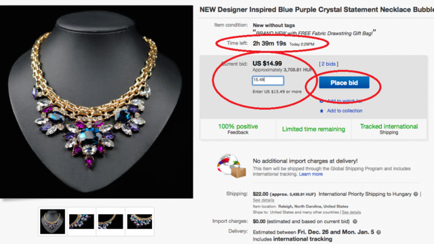This screenshot has height=244, width=434.
Task: Select first thumbnail of necklace on bust
Action: coord(53,222)
